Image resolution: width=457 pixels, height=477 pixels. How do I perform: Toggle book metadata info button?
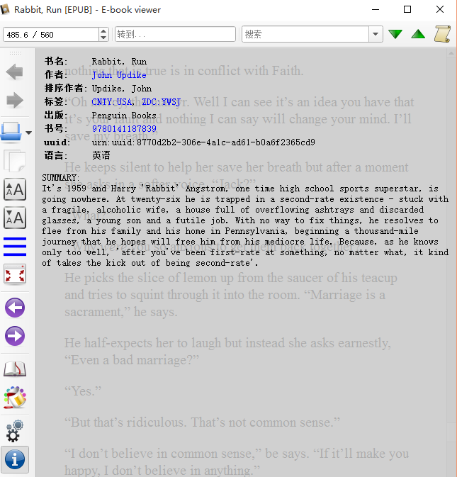click(x=15, y=459)
